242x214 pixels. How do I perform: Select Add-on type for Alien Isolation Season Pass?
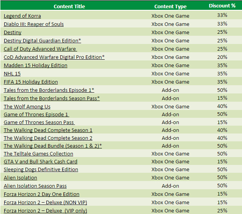pos(170,186)
